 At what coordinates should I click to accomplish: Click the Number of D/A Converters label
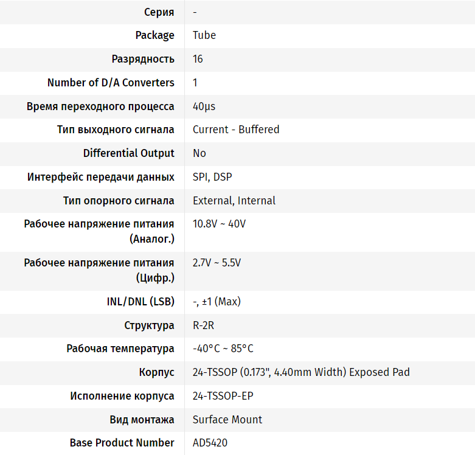pyautogui.click(x=111, y=83)
